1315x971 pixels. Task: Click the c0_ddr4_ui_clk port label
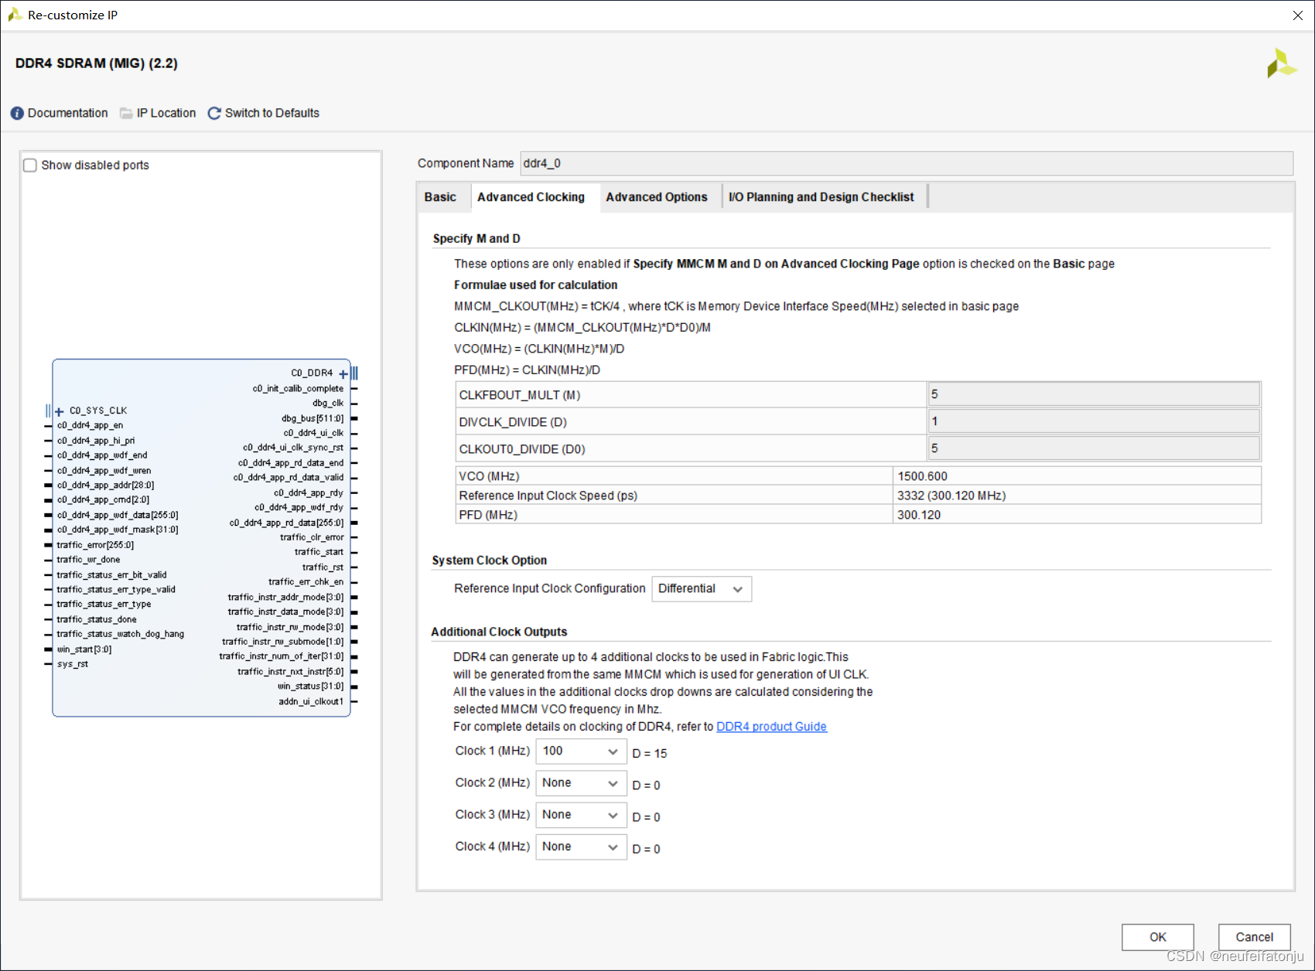[313, 433]
